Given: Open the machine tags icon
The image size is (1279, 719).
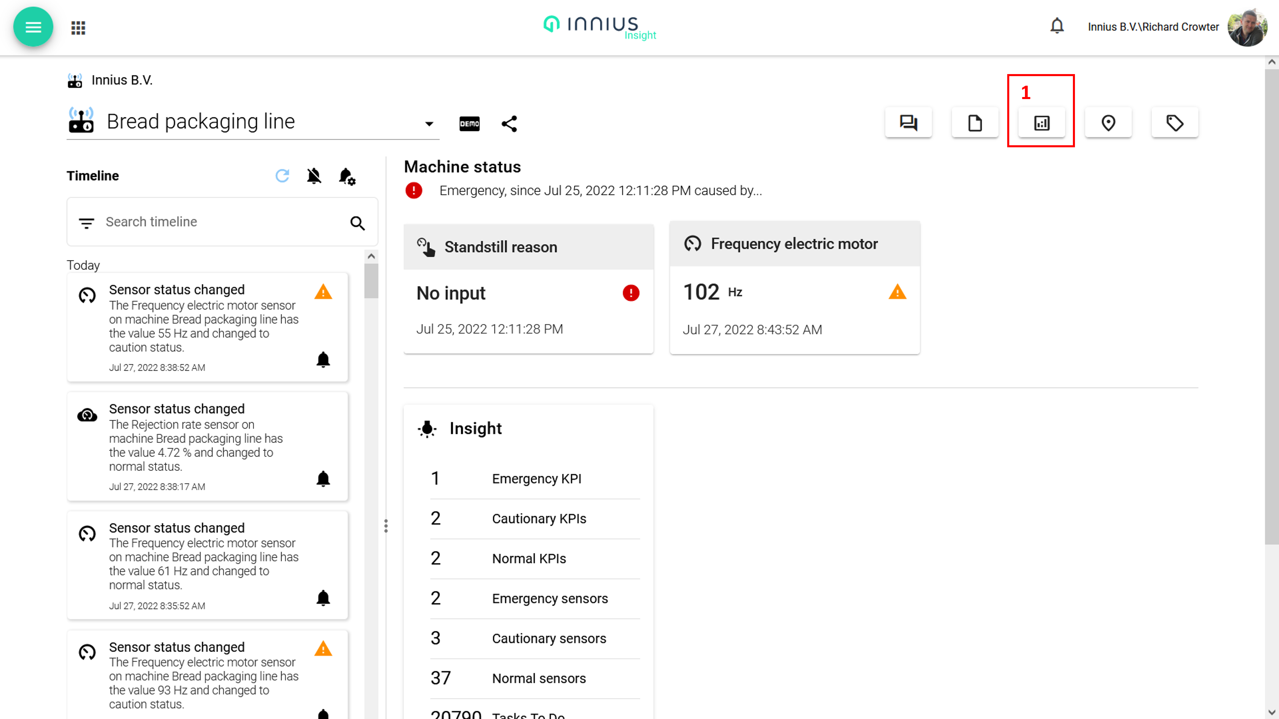Looking at the screenshot, I should pyautogui.click(x=1174, y=123).
